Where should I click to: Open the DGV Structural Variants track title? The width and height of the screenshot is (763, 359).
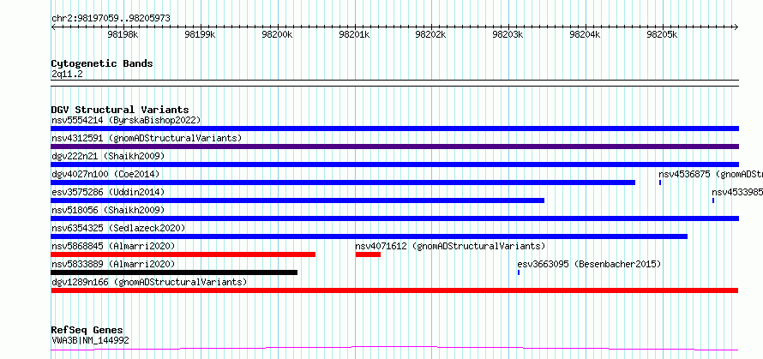(120, 110)
